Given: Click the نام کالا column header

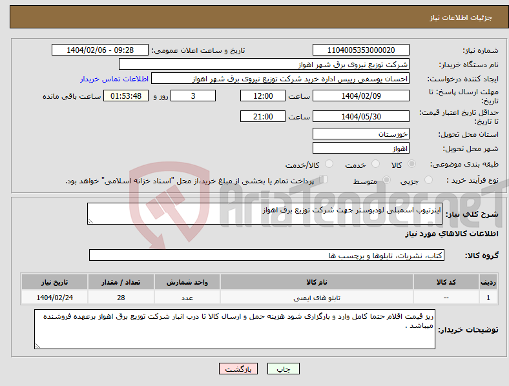Looking at the screenshot, I should point(317,282).
